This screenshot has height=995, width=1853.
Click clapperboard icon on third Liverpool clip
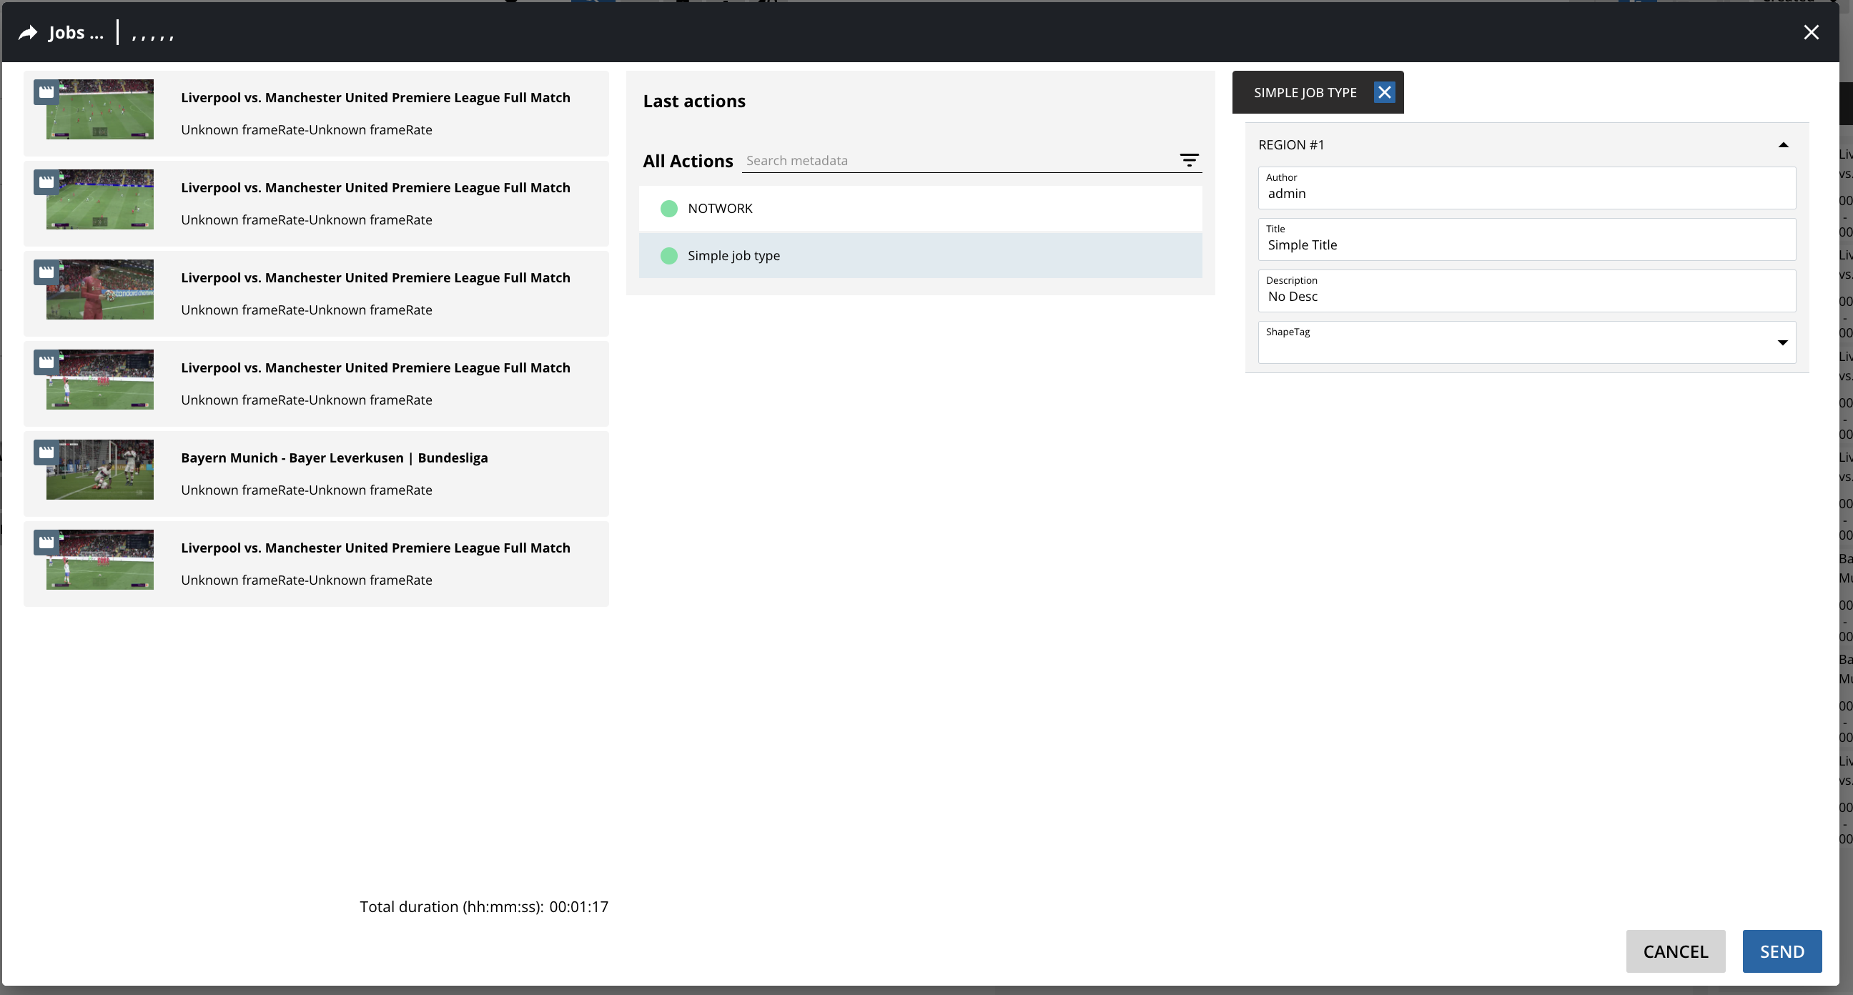[46, 272]
